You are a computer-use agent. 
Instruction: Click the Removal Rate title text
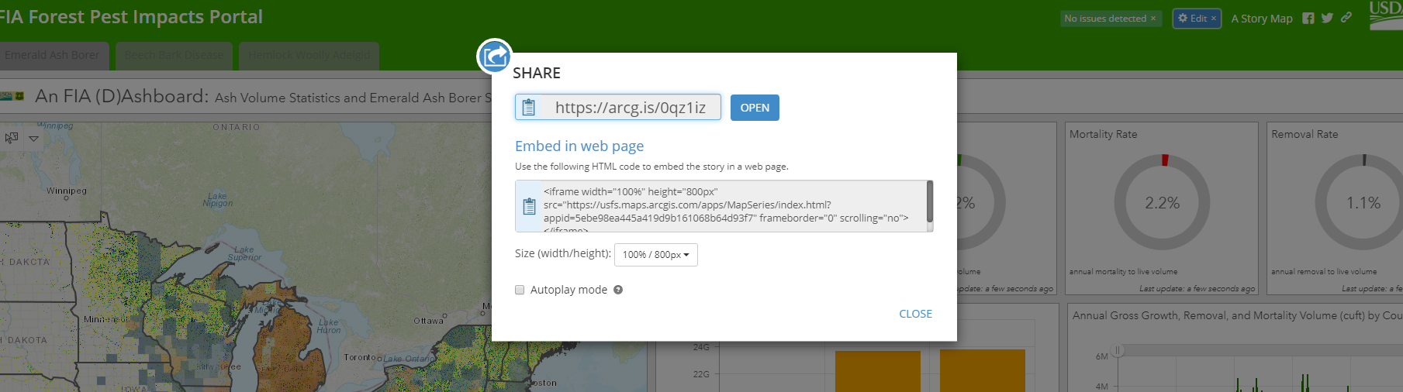point(1305,134)
